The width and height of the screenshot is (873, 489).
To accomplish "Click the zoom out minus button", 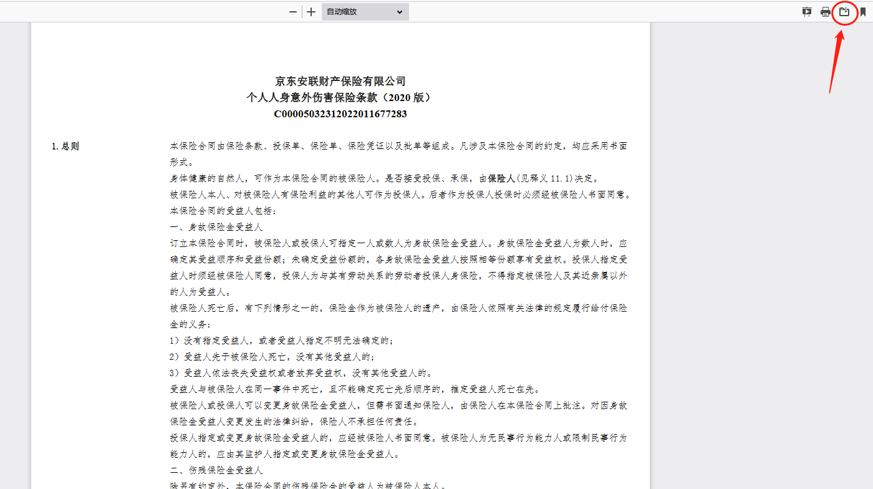I will (293, 12).
